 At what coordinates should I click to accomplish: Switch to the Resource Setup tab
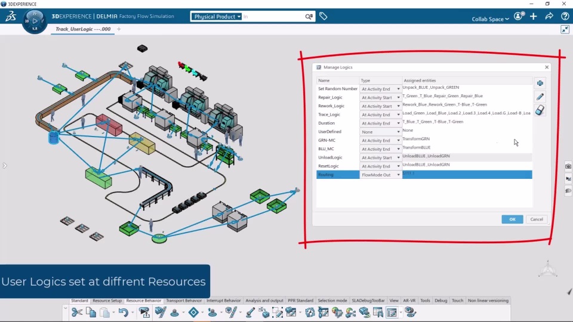click(x=107, y=301)
